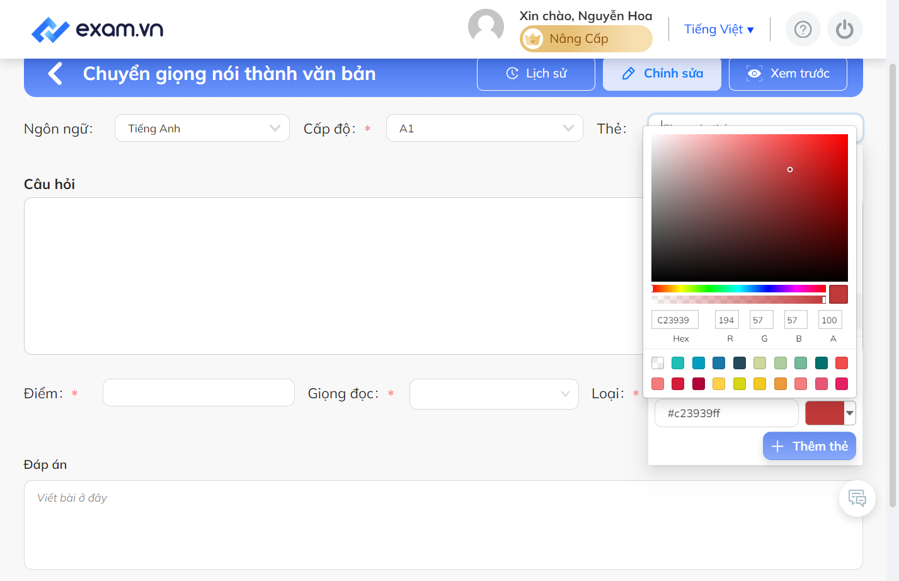Click the A alpha value field 100
The image size is (899, 581).
click(x=830, y=320)
